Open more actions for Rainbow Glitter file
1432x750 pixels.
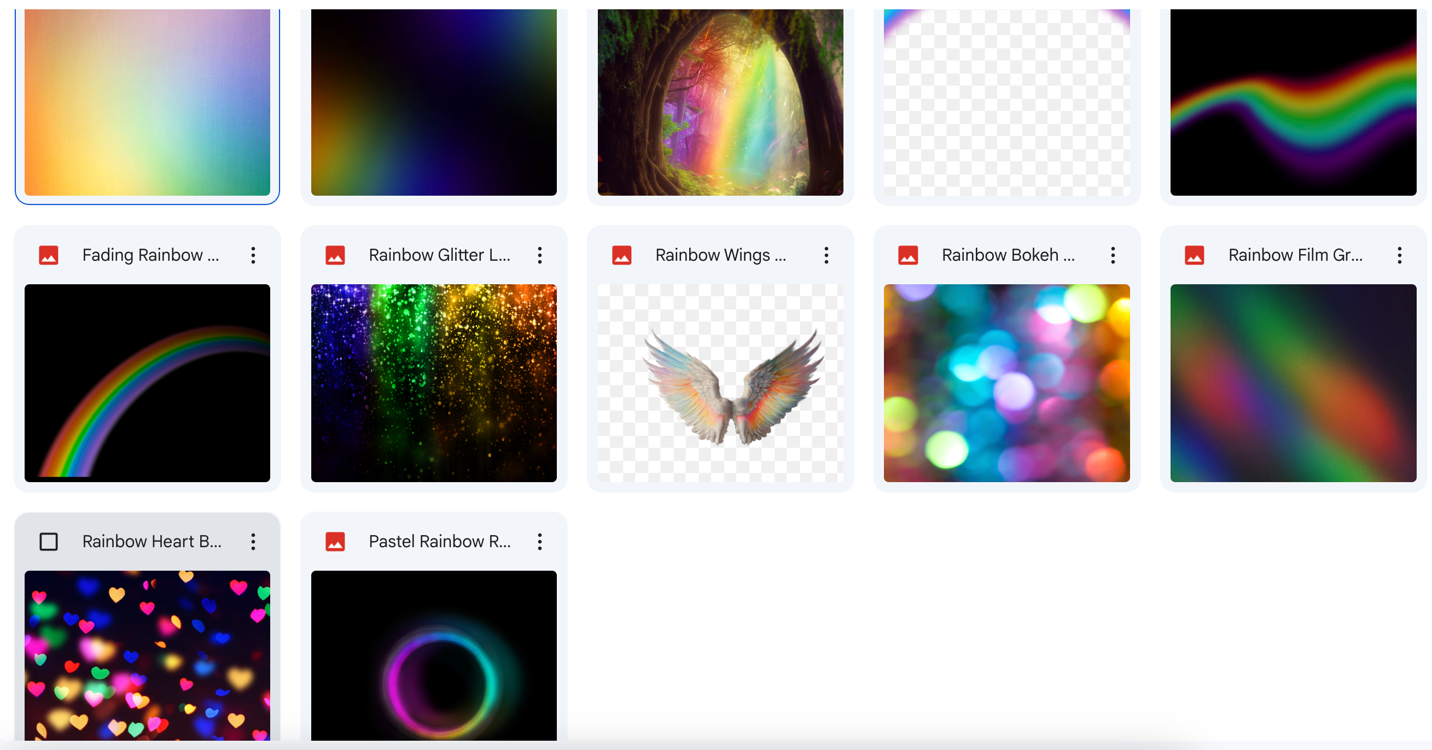(539, 255)
